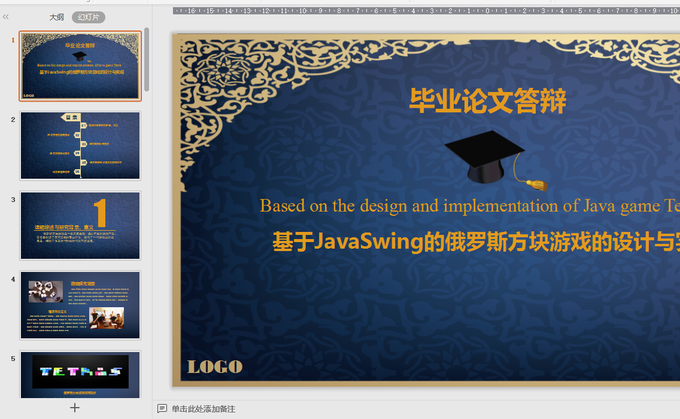Switch to the 幻灯片 slides tab
680x419 pixels.
tap(89, 17)
